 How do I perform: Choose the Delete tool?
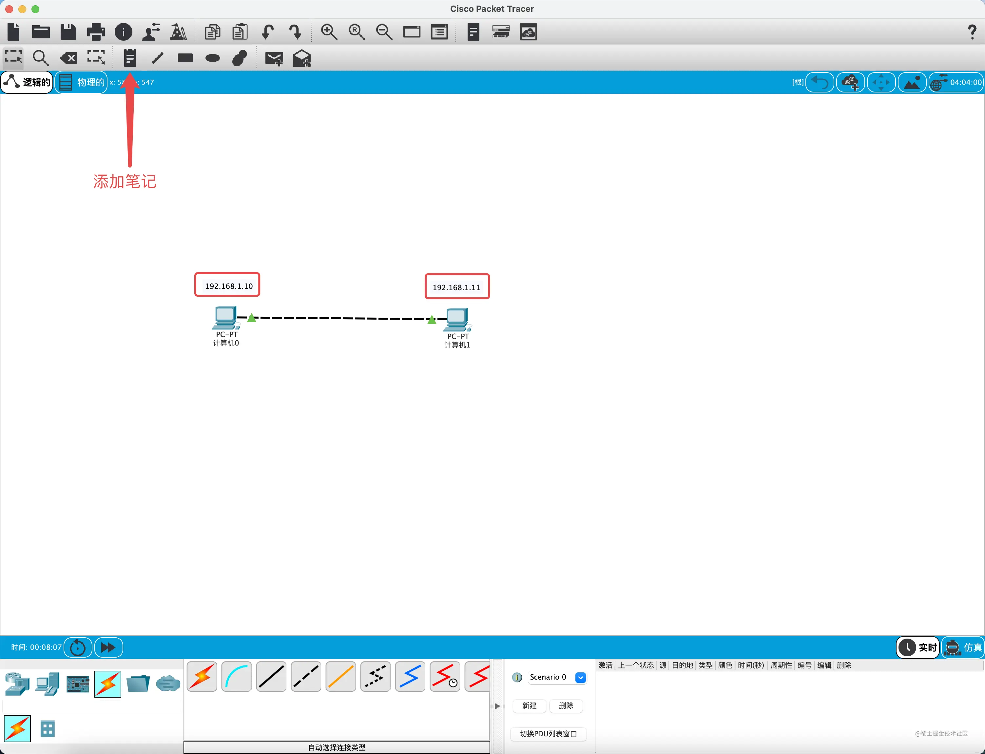pos(68,57)
